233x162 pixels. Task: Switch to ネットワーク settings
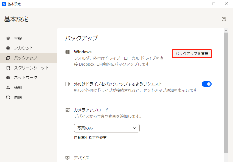click(x=29, y=78)
